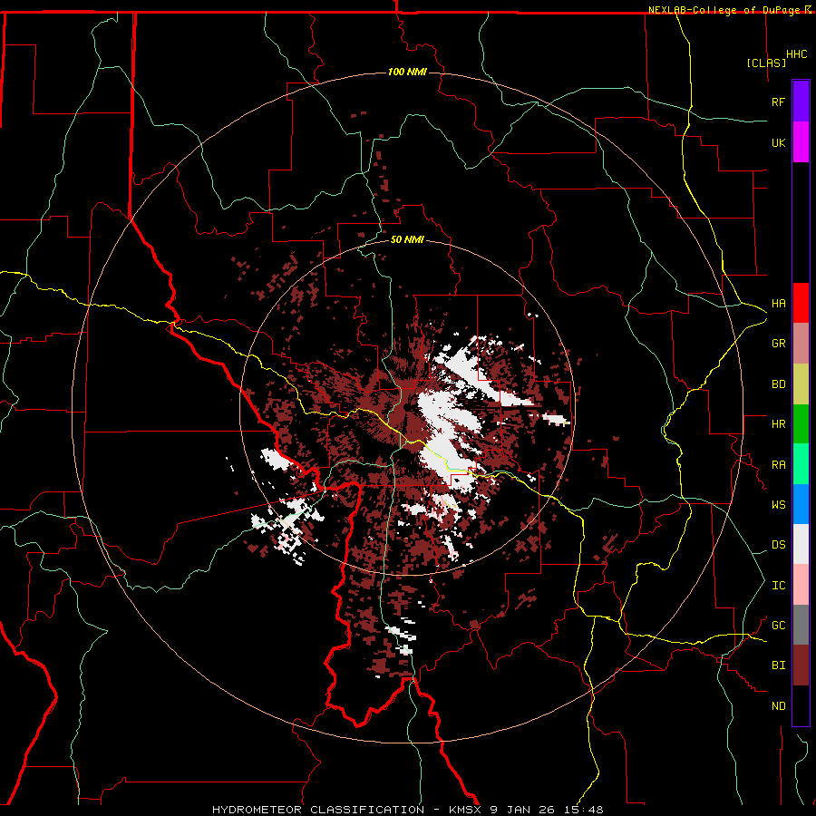Select the GC gray legend swatch
816x816 pixels.
point(801,625)
